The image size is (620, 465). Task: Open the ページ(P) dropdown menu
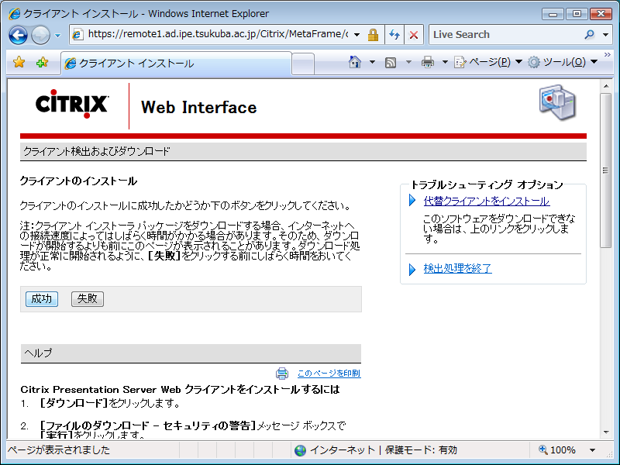[x=487, y=62]
